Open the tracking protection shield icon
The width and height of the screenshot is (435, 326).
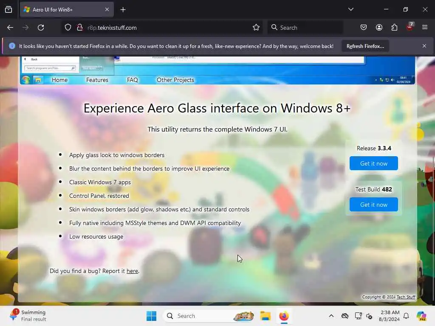pos(68,28)
